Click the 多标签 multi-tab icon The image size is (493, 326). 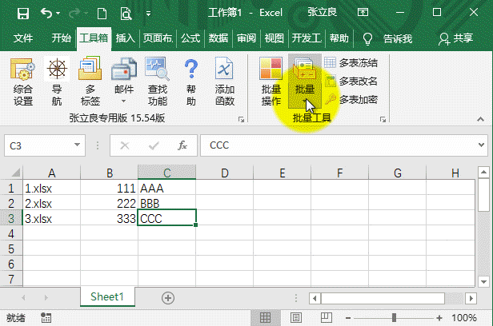click(x=90, y=82)
